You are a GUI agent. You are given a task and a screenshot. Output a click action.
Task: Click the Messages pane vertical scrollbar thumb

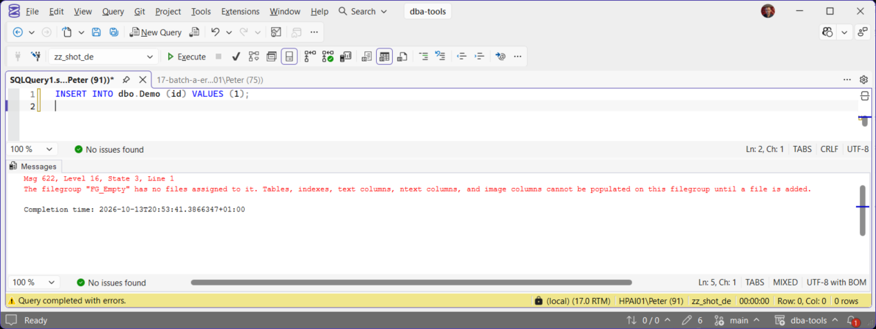click(x=861, y=210)
